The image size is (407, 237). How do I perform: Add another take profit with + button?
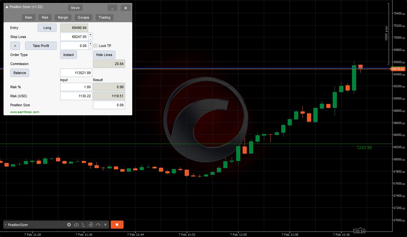15,46
